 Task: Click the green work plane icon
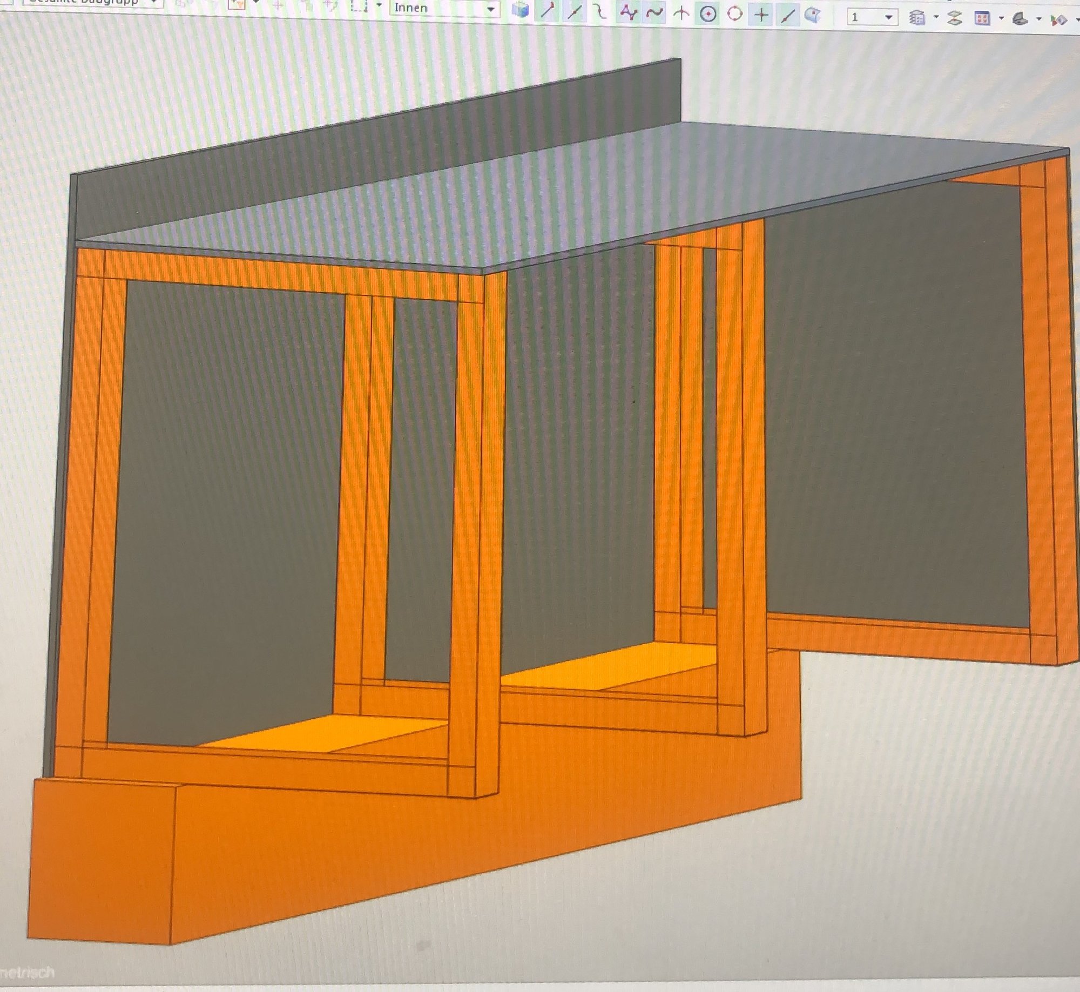click(955, 18)
